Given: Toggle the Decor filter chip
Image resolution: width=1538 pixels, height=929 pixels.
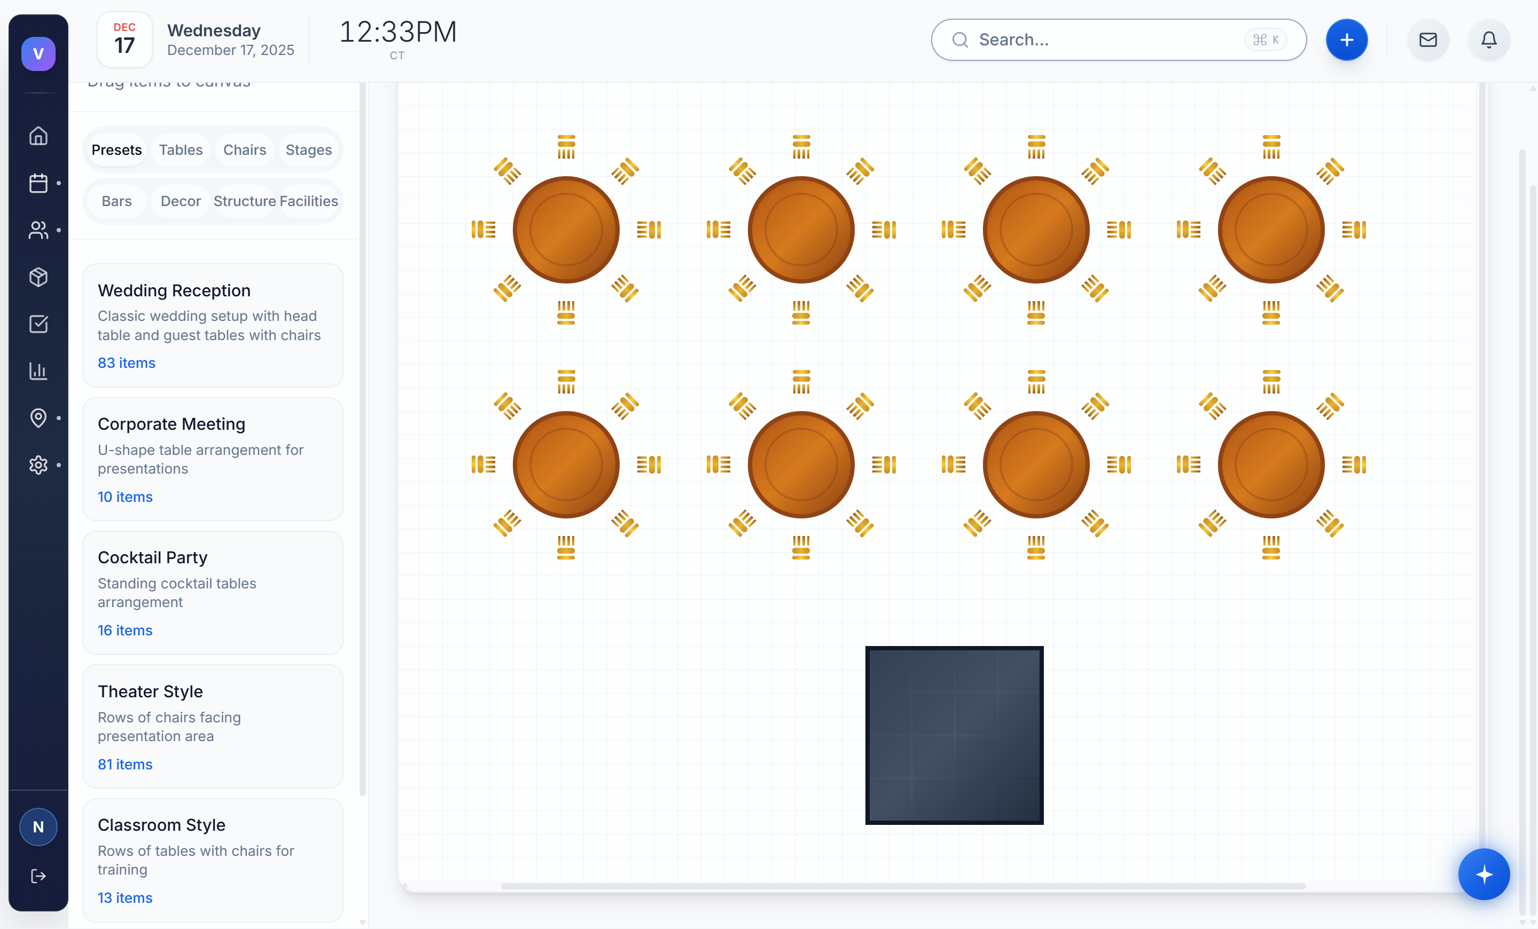Looking at the screenshot, I should [181, 201].
